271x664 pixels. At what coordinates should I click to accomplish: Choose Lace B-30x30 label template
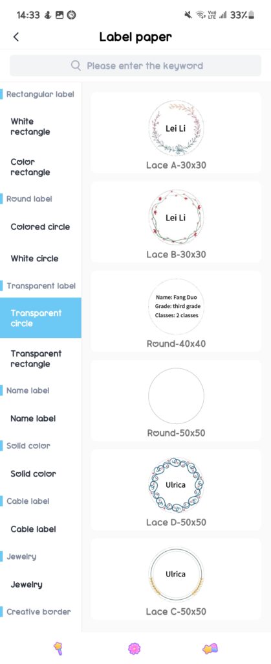click(x=176, y=222)
